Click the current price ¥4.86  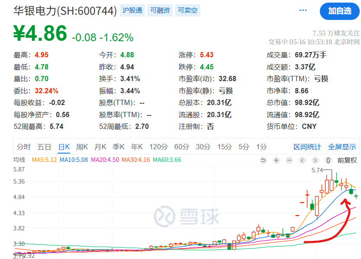[40, 33]
